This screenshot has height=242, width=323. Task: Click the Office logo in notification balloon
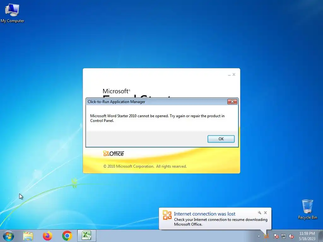pyautogui.click(x=167, y=215)
